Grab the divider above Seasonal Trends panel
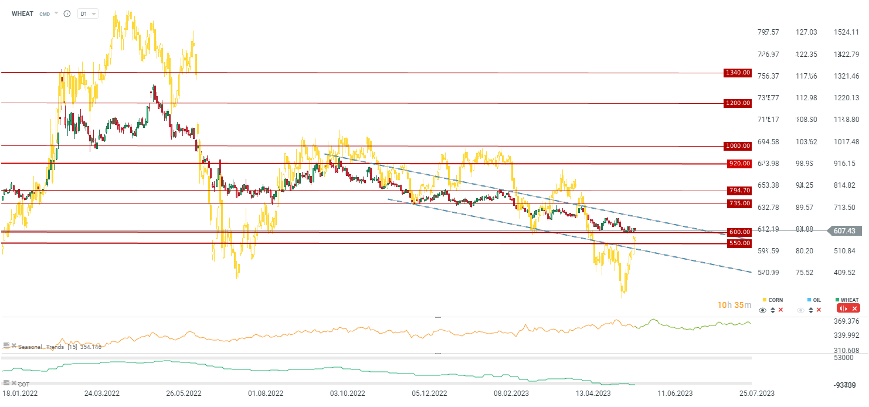Viewport: 869px width, 407px height. pyautogui.click(x=437, y=317)
